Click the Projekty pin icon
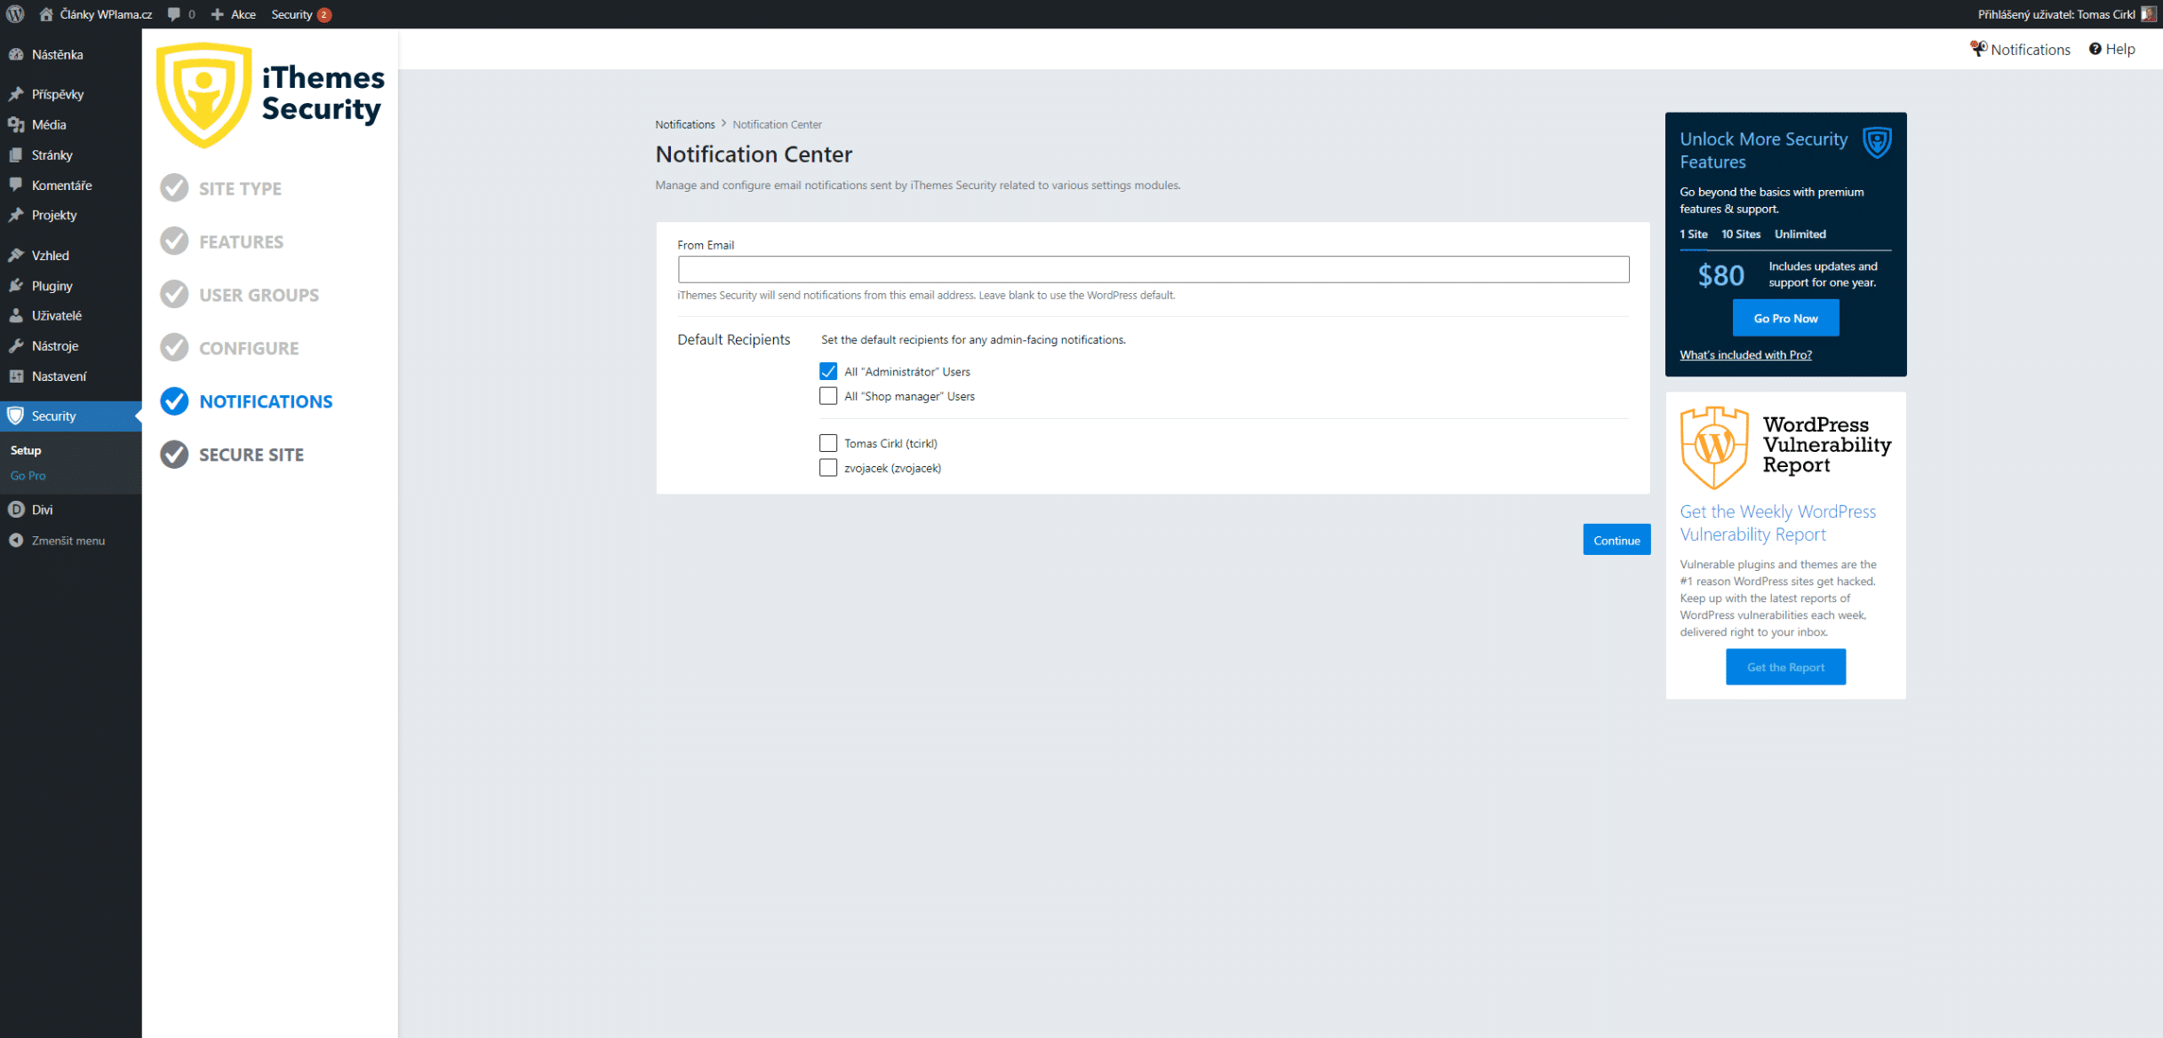Screen dimensions: 2163x1038 pos(16,215)
